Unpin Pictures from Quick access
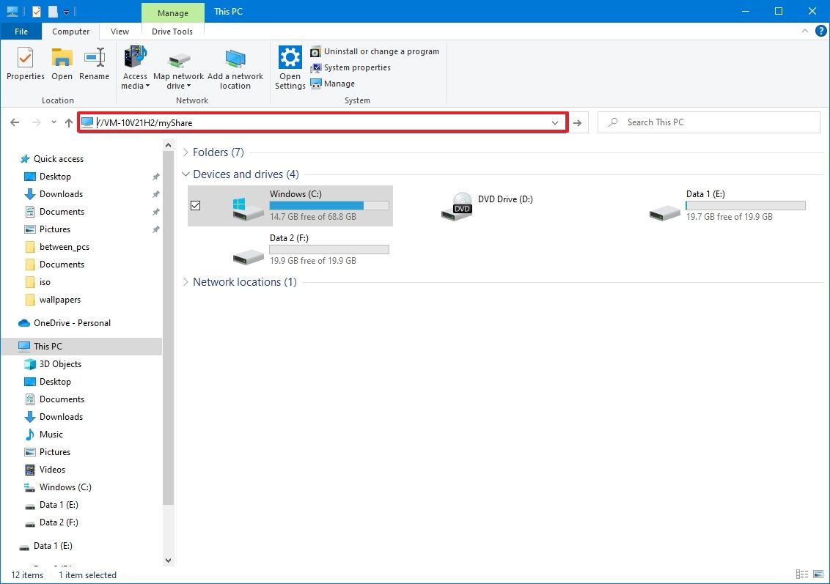This screenshot has height=584, width=830. 155,229
